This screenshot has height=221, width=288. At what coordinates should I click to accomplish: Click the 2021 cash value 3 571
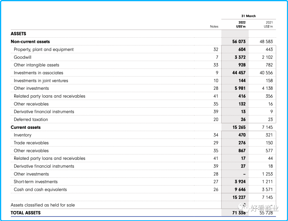(267, 190)
